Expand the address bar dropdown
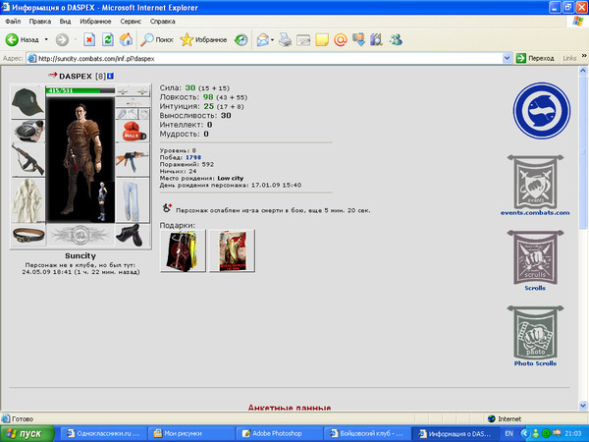 pos(507,58)
